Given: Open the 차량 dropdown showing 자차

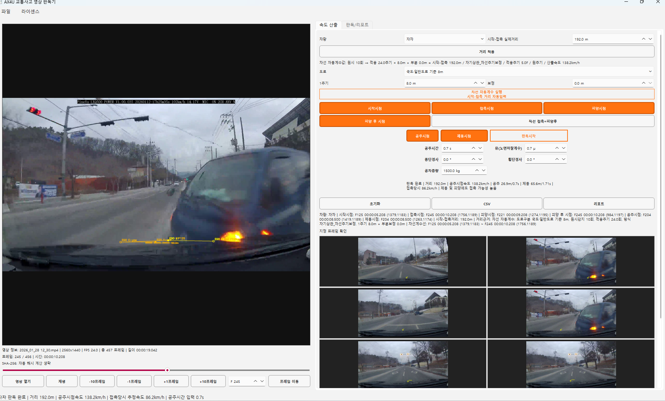Looking at the screenshot, I should tap(444, 39).
